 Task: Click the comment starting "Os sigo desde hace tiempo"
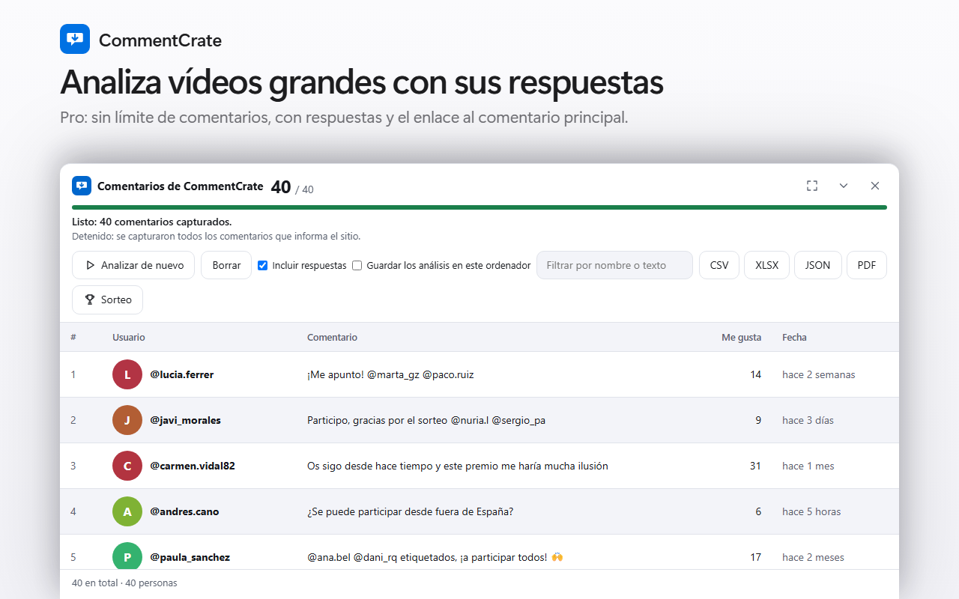[x=458, y=466]
